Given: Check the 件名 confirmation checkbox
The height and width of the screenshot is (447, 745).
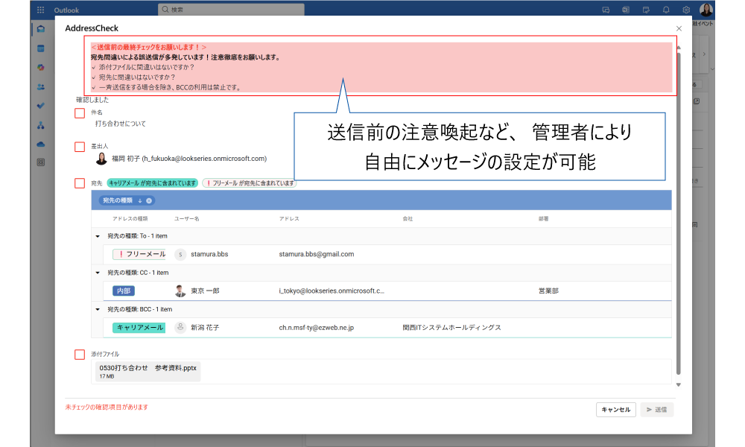Looking at the screenshot, I should click(80, 113).
